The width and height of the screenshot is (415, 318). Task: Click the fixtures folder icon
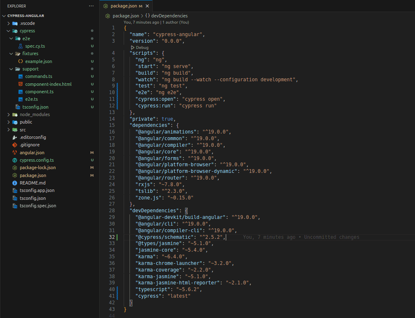pyautogui.click(x=18, y=53)
